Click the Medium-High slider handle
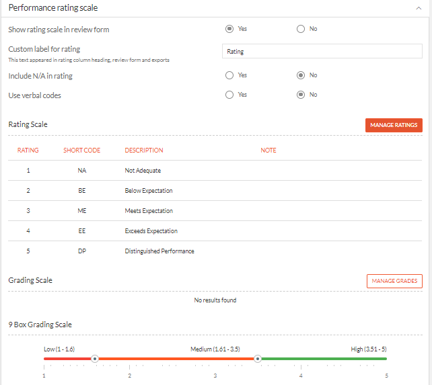 point(258,359)
